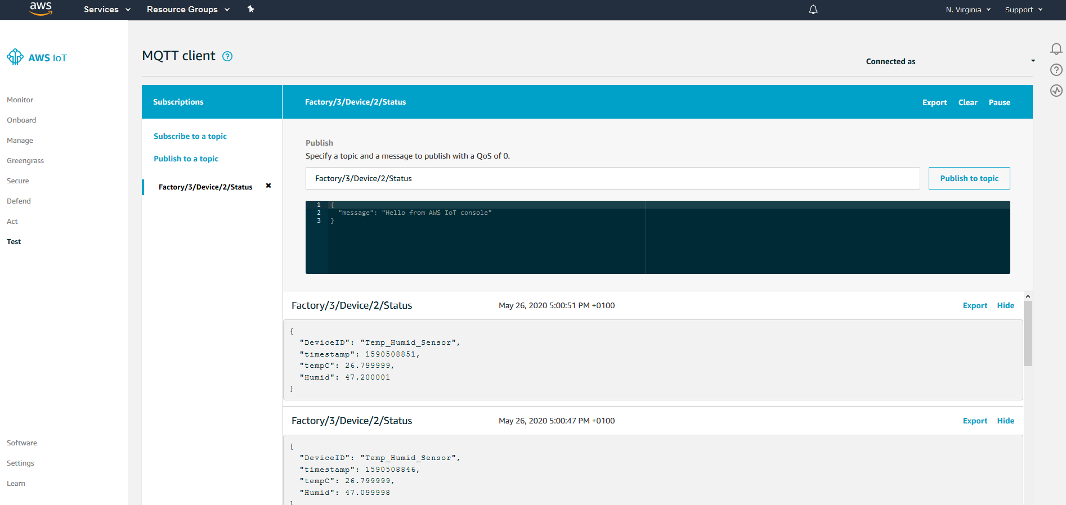
Task: Click the Publish to topic button
Action: tap(969, 178)
